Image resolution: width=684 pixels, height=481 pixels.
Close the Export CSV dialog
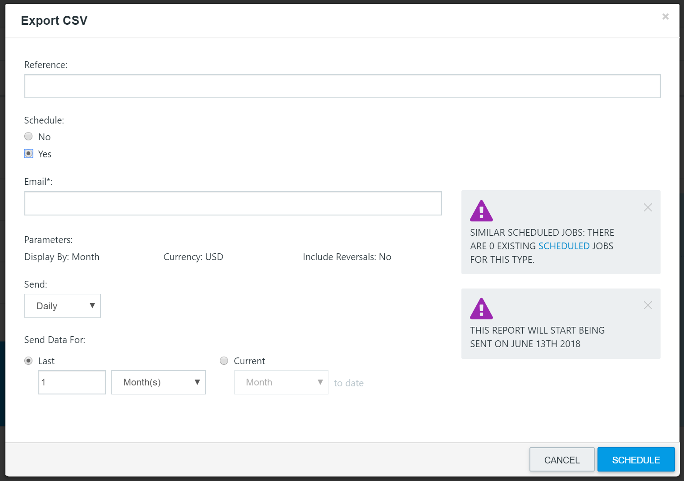[665, 17]
